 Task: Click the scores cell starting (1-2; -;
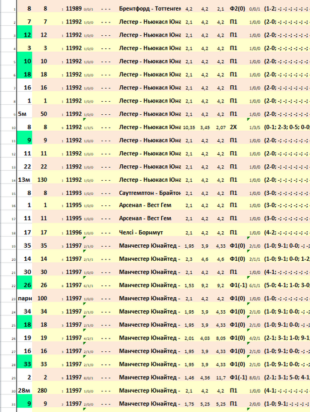[x=287, y=9]
